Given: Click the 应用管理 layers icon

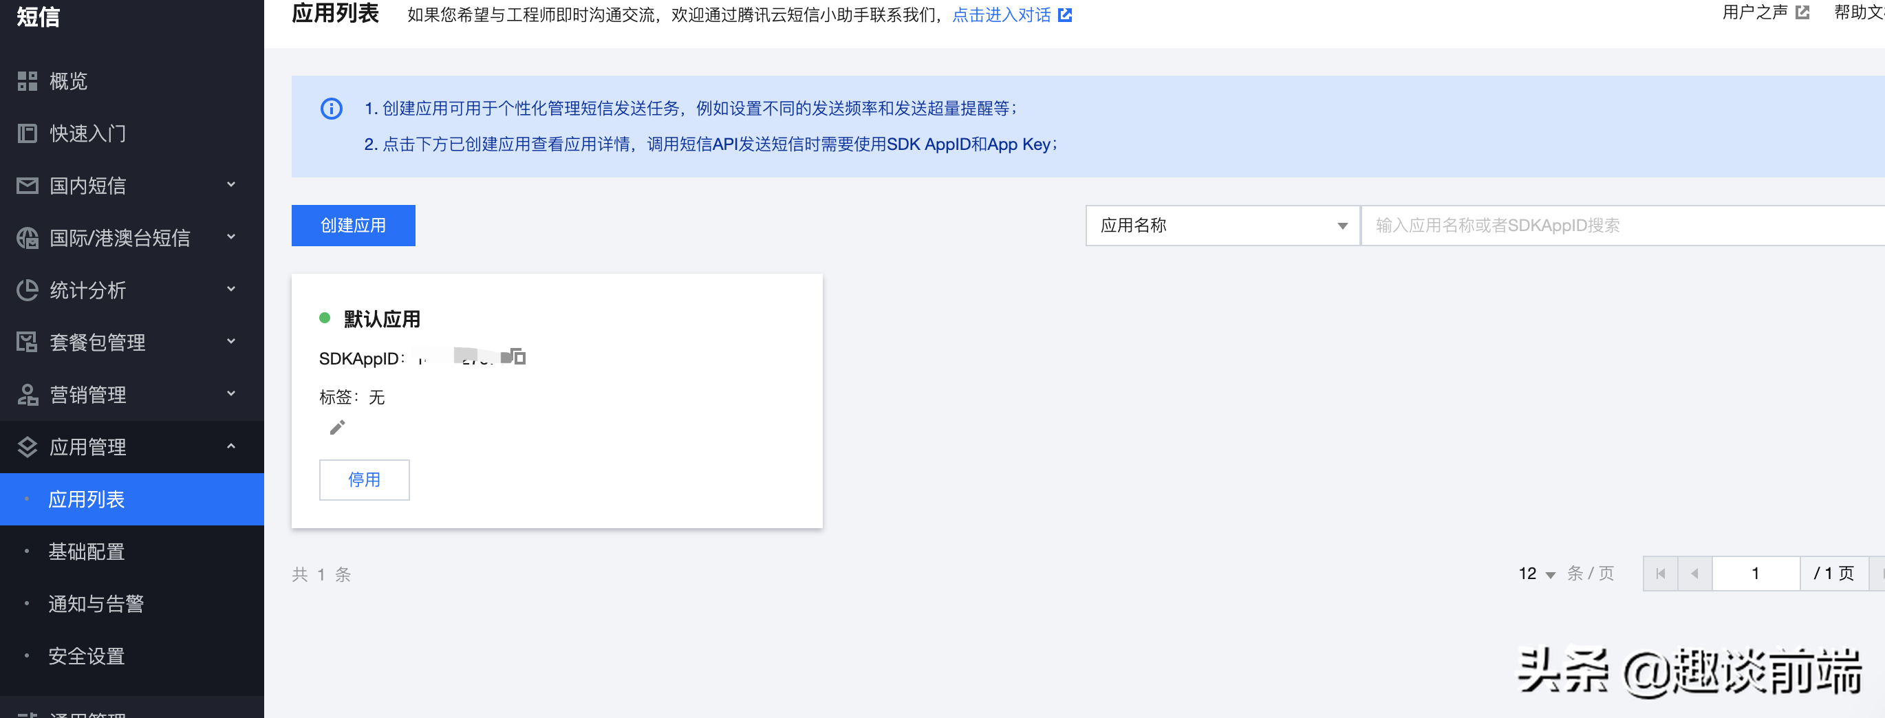Looking at the screenshot, I should (x=27, y=447).
